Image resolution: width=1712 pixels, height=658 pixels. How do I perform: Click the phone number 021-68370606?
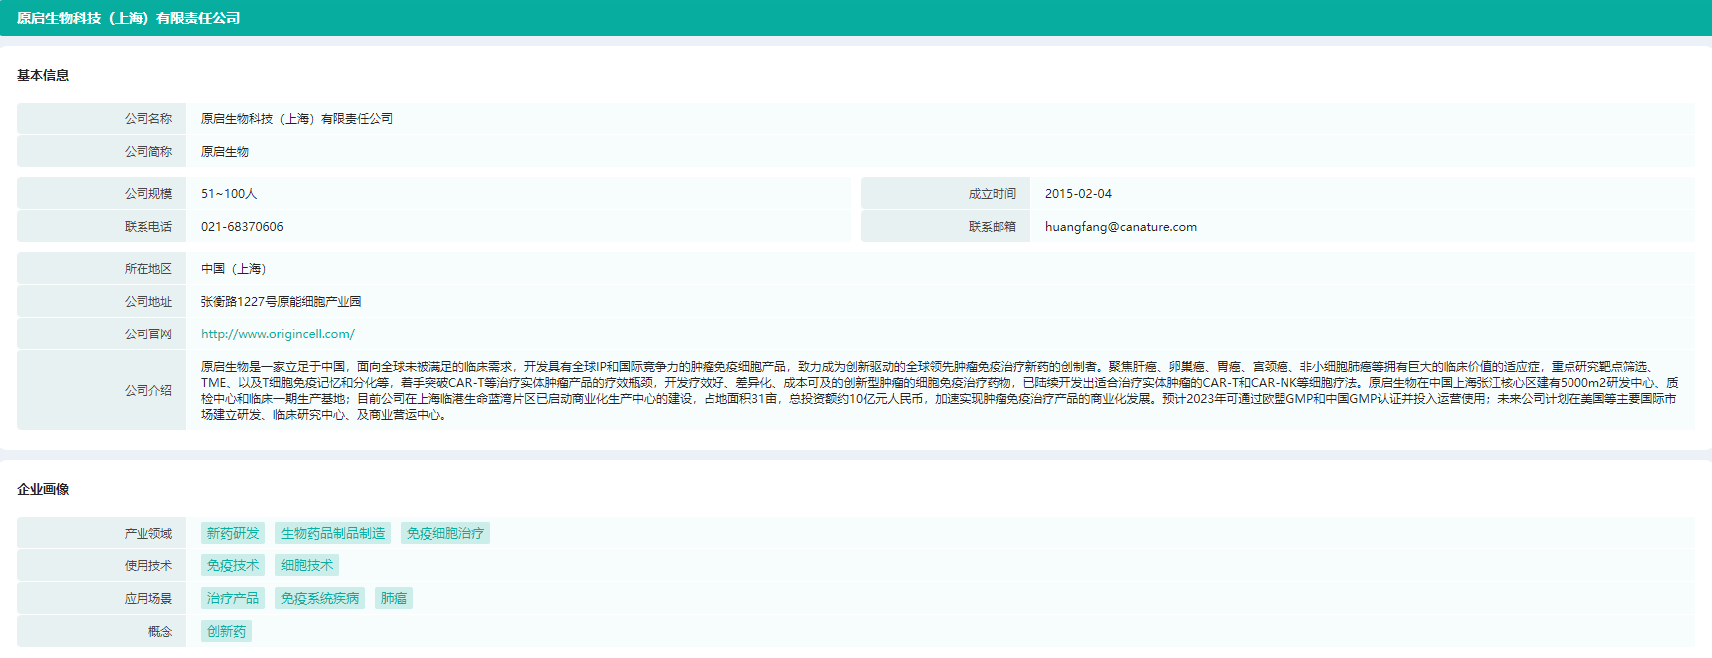pyautogui.click(x=242, y=227)
